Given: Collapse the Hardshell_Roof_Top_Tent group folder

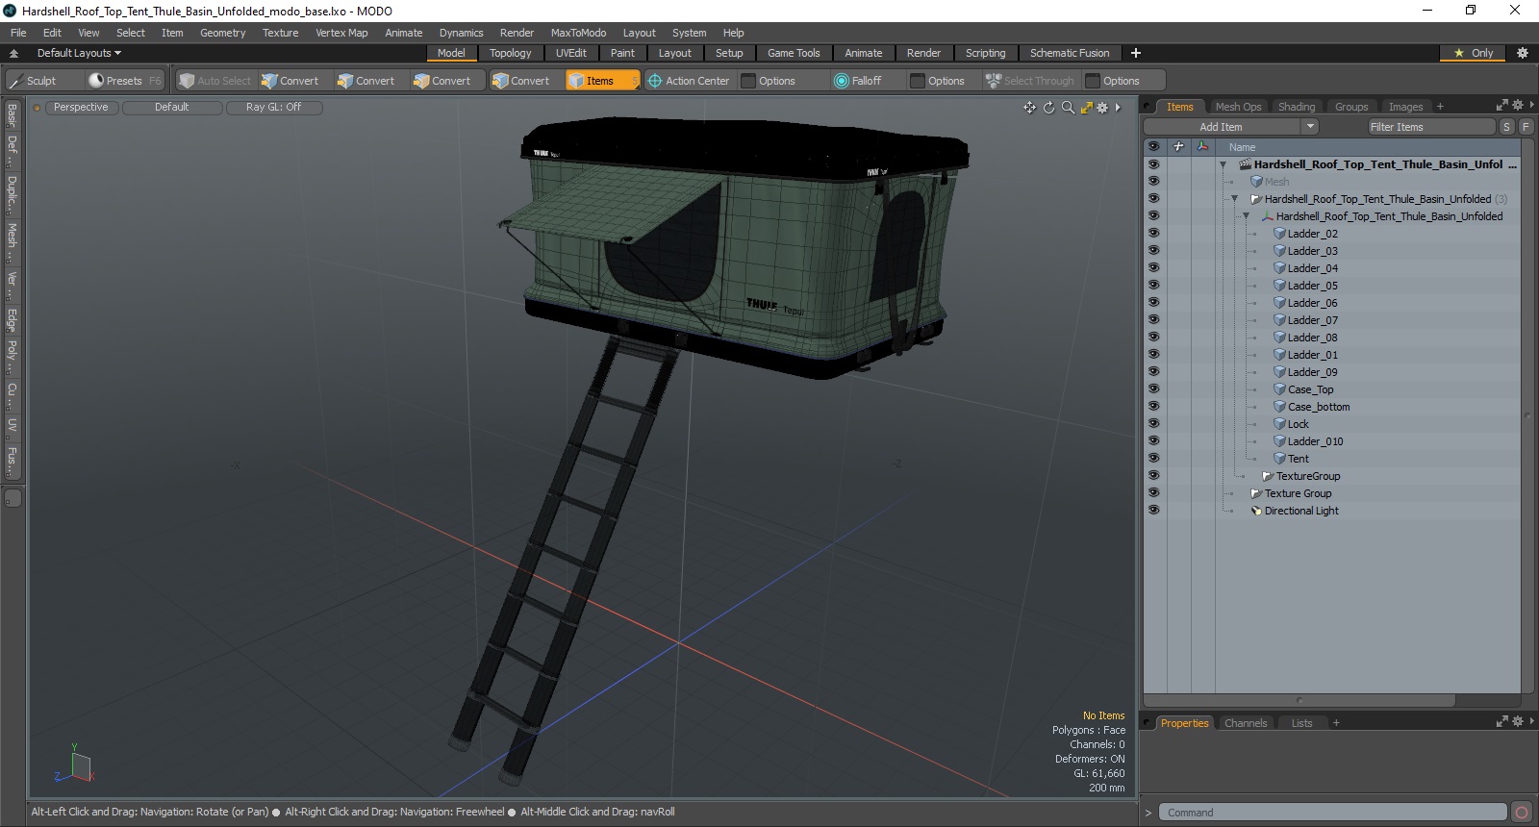Looking at the screenshot, I should click(1234, 199).
